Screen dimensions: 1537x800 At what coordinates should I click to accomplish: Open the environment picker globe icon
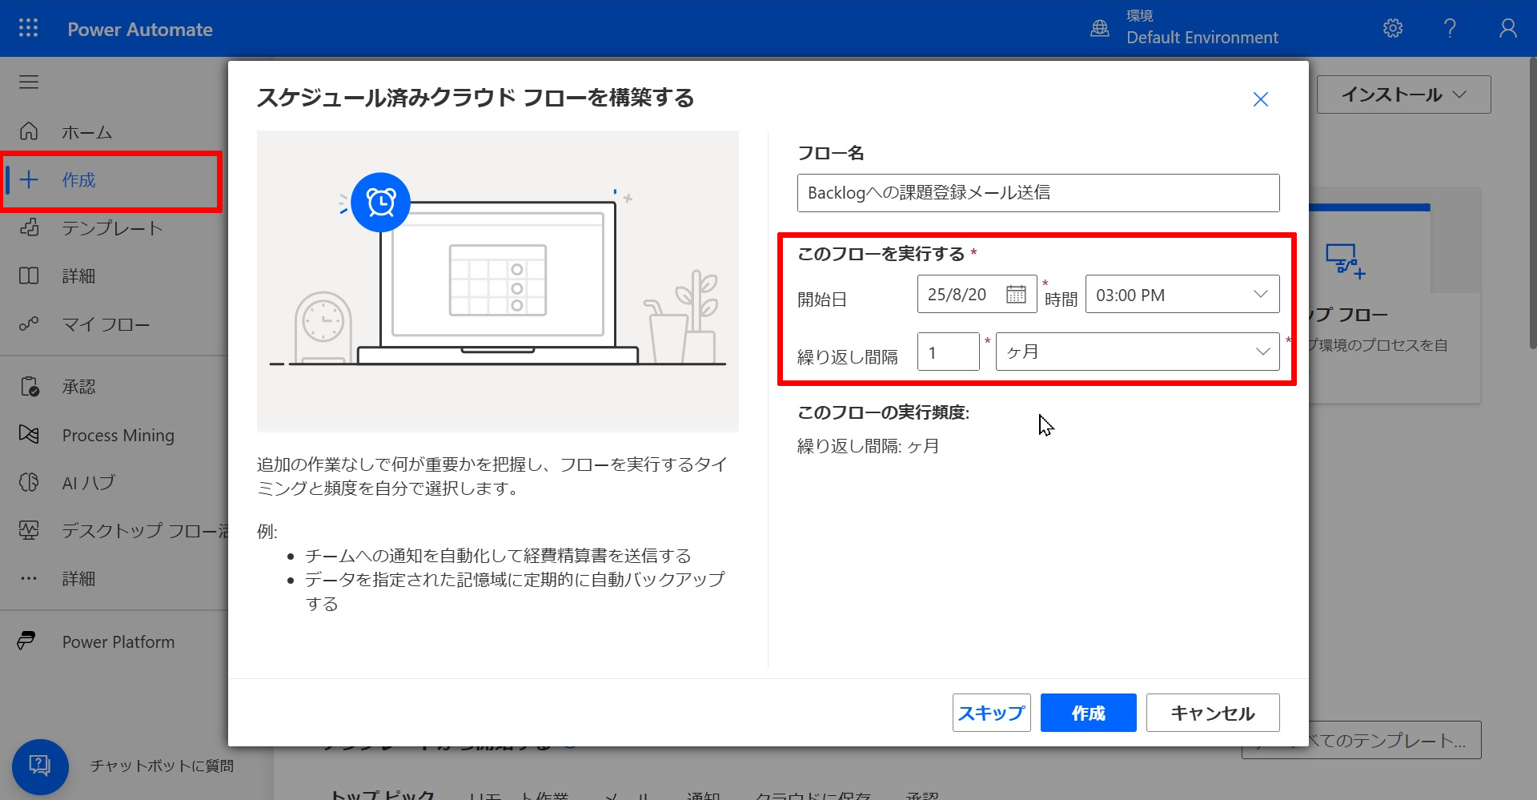click(x=1100, y=29)
